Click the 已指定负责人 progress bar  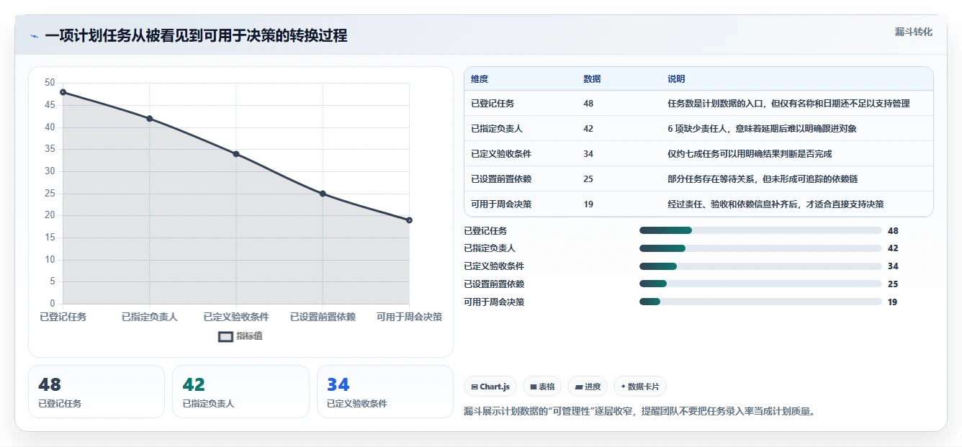click(760, 248)
